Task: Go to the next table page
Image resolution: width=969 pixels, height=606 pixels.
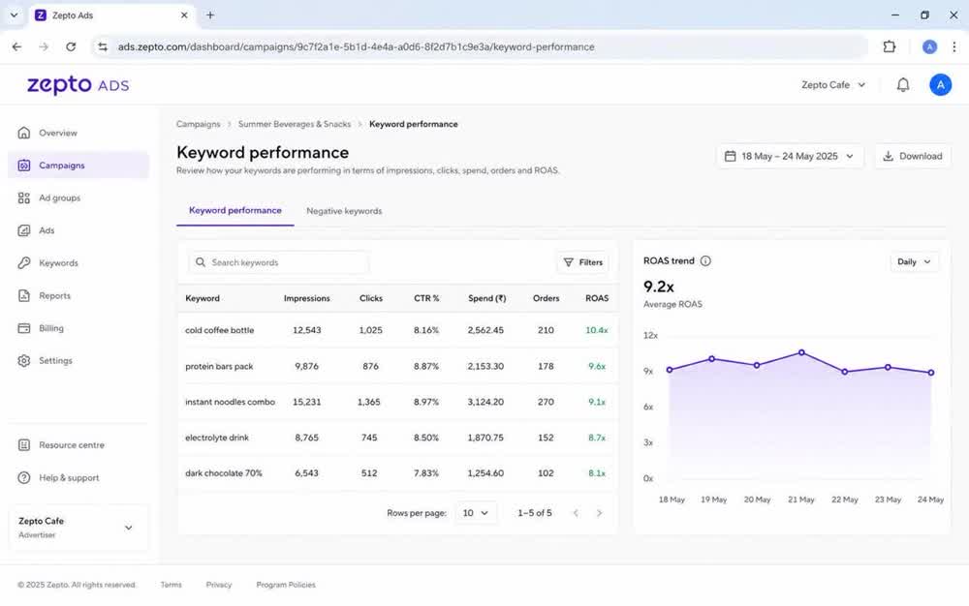Action: tap(599, 513)
